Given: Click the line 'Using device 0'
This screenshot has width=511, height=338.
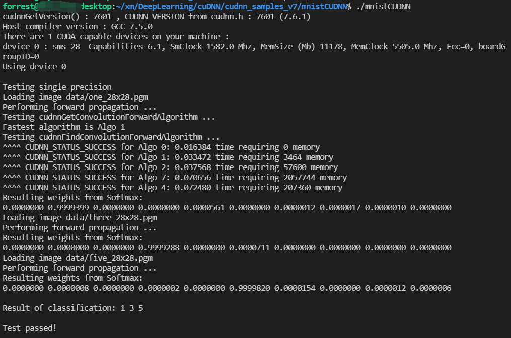Looking at the screenshot, I should pyautogui.click(x=35, y=67).
